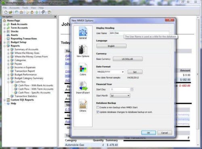Expand the Bank Accounts tree node
This screenshot has width=202, height=149.
pos(4,24)
